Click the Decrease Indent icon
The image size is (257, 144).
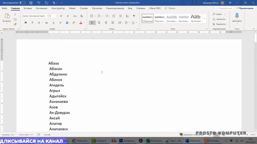point(113,16)
